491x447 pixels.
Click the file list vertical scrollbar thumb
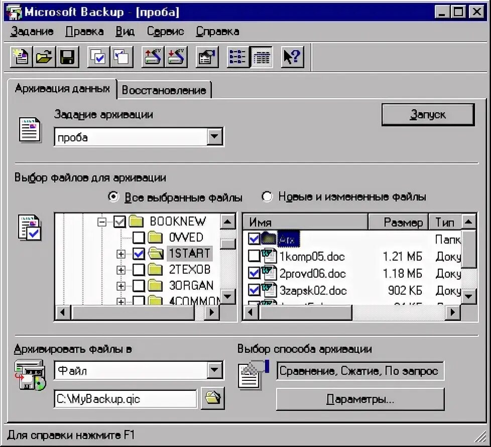[469, 249]
